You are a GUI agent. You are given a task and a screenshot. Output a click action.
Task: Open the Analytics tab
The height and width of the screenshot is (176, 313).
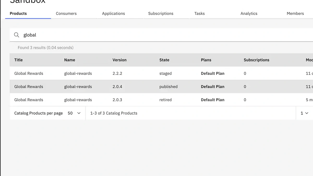pyautogui.click(x=249, y=14)
